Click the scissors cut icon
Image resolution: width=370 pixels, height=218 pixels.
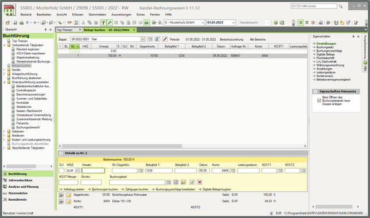[83, 22]
